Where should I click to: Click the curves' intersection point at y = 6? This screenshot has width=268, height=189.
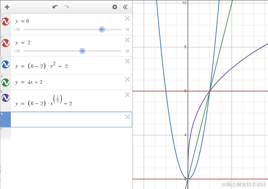tap(210, 91)
